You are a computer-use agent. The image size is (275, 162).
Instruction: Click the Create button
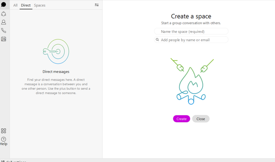[x=182, y=119]
